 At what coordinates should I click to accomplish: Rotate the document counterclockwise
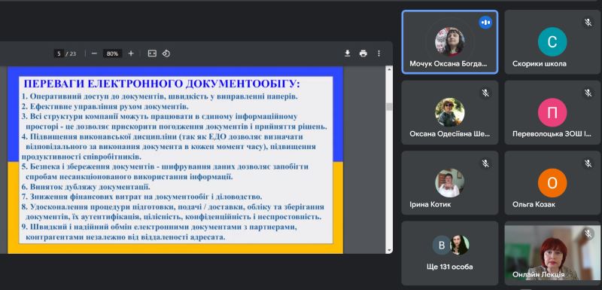pos(166,53)
